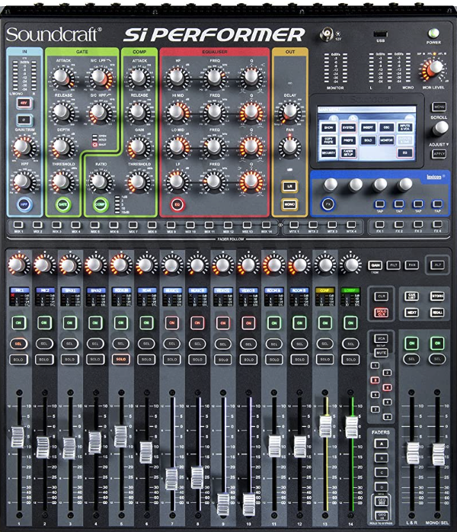Tap the MENU button beside the touchscreen
This screenshot has width=457, height=532.
coord(439,107)
